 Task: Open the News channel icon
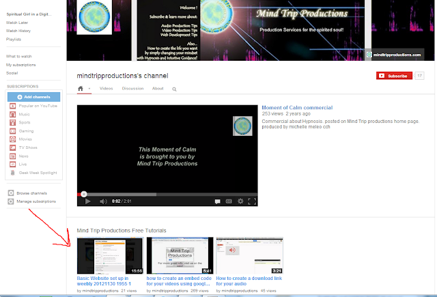pyautogui.click(x=12, y=156)
